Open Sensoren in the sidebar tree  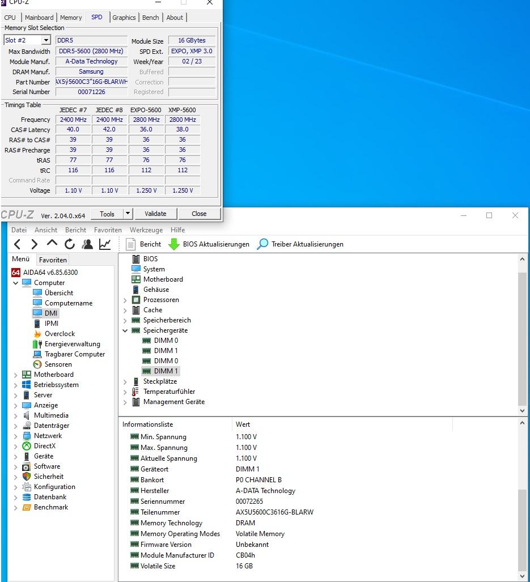pyautogui.click(x=58, y=364)
